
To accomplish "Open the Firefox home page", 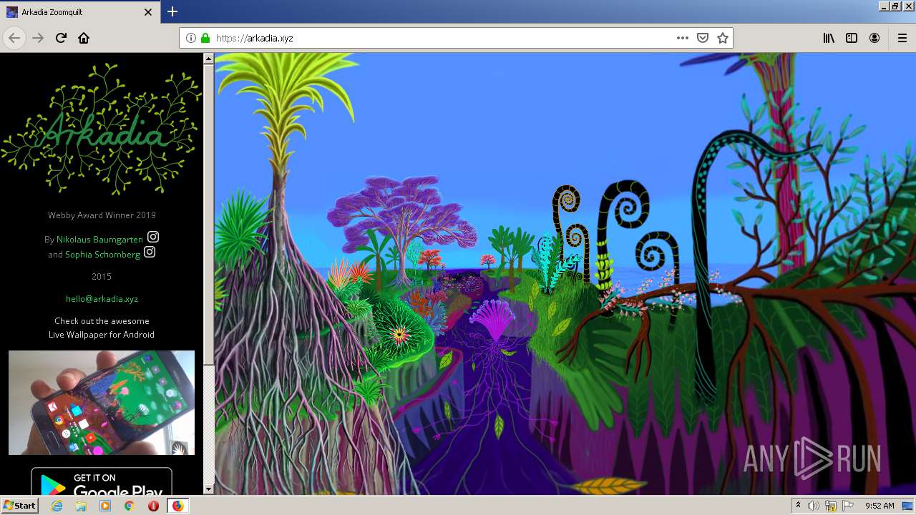I will 84,38.
